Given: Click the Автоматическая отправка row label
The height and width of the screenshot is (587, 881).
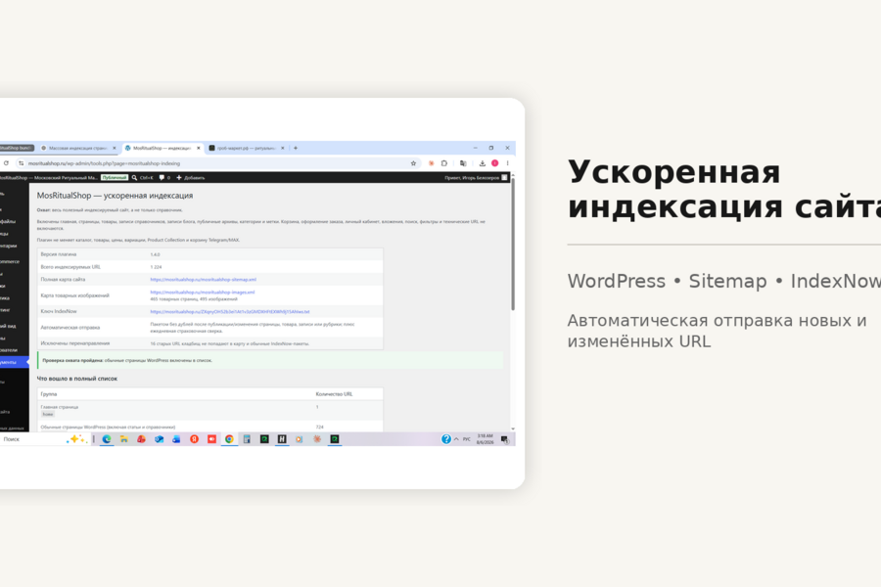Looking at the screenshot, I should [x=70, y=327].
